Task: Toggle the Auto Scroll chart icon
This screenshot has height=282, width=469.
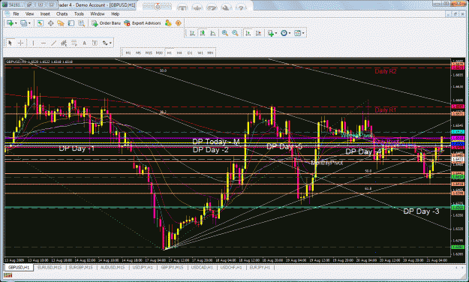Action: 248,33
